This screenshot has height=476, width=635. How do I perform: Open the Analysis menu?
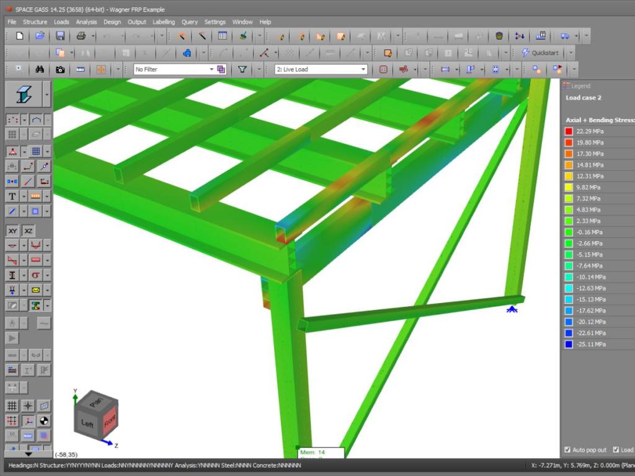pos(86,22)
